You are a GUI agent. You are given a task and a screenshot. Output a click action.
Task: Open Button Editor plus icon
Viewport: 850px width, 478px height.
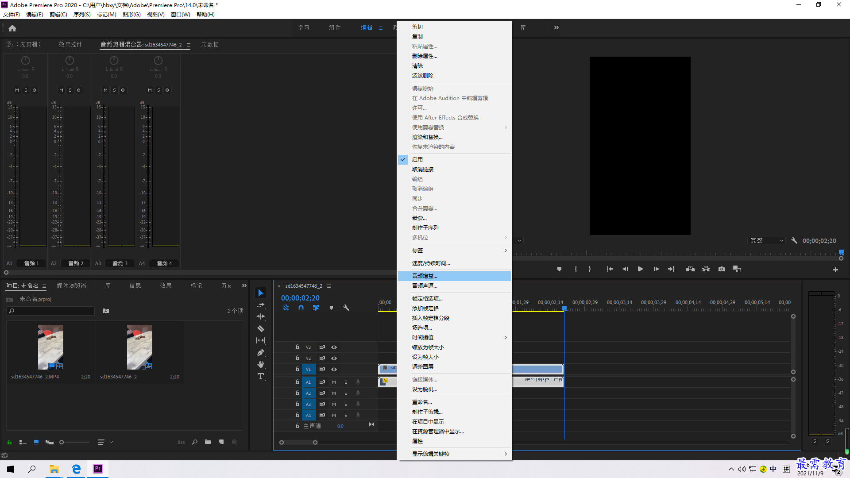pos(835,270)
